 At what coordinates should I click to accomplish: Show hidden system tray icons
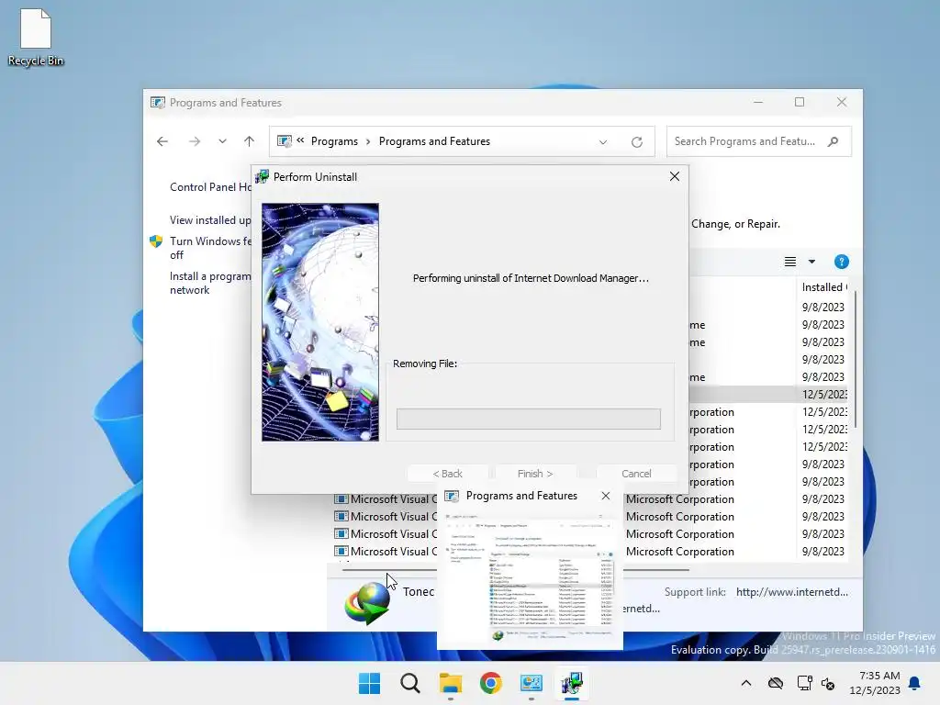[x=745, y=683]
